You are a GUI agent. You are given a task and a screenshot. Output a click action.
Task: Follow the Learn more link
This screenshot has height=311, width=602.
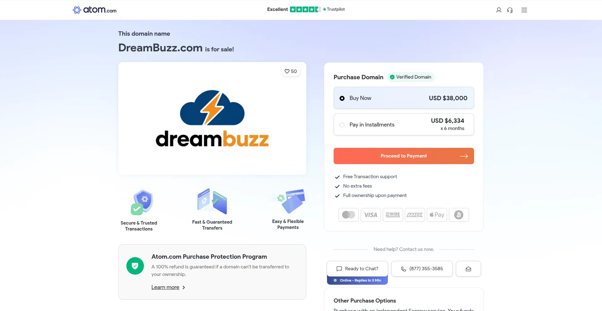165,287
